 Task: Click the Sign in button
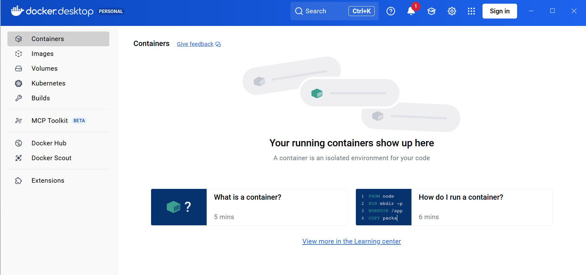pos(500,11)
